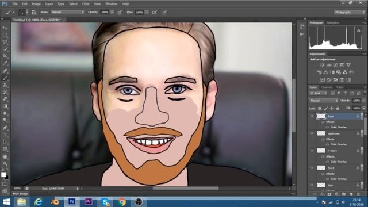Hide the eyebrows layer
The height and width of the screenshot is (207, 368).
point(312,133)
